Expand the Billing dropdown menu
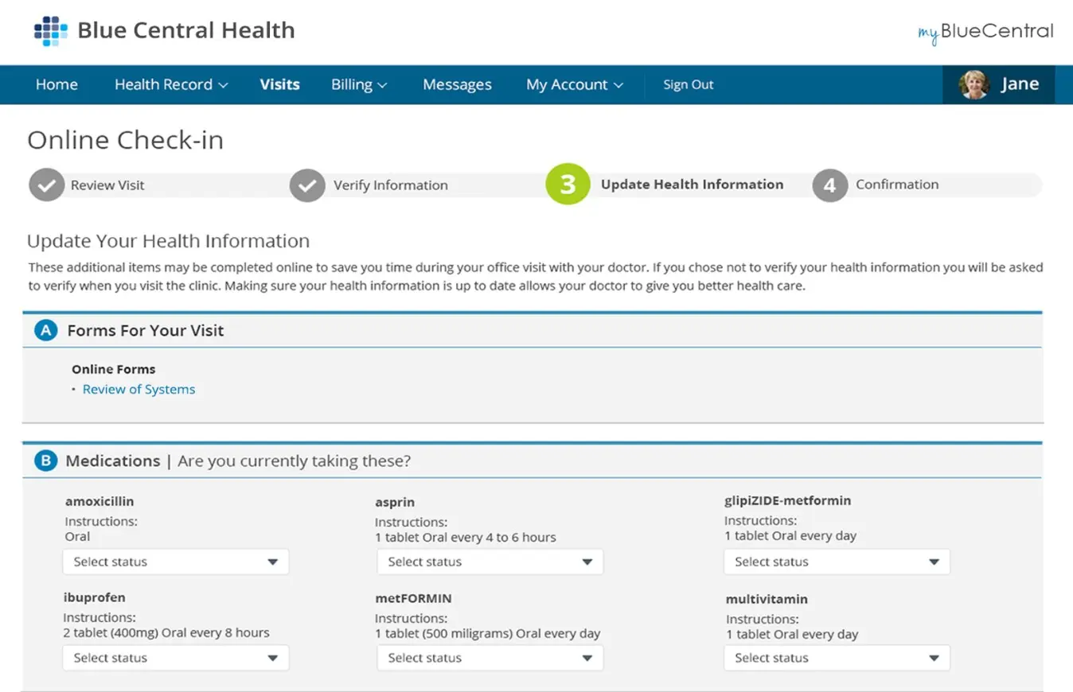 (x=358, y=84)
